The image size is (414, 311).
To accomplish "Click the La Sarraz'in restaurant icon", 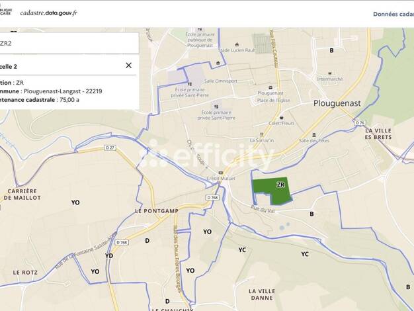I will pos(262,134).
